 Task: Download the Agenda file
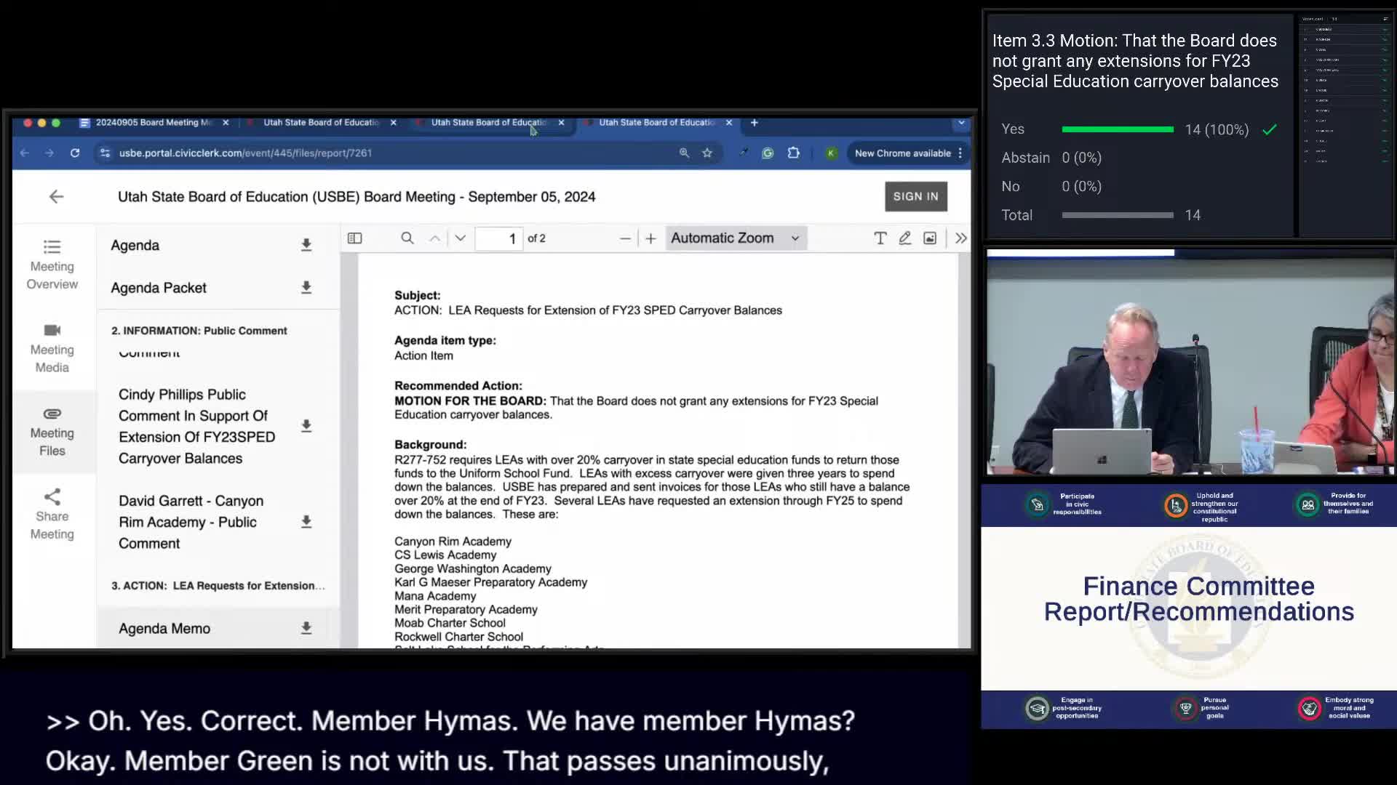306,246
